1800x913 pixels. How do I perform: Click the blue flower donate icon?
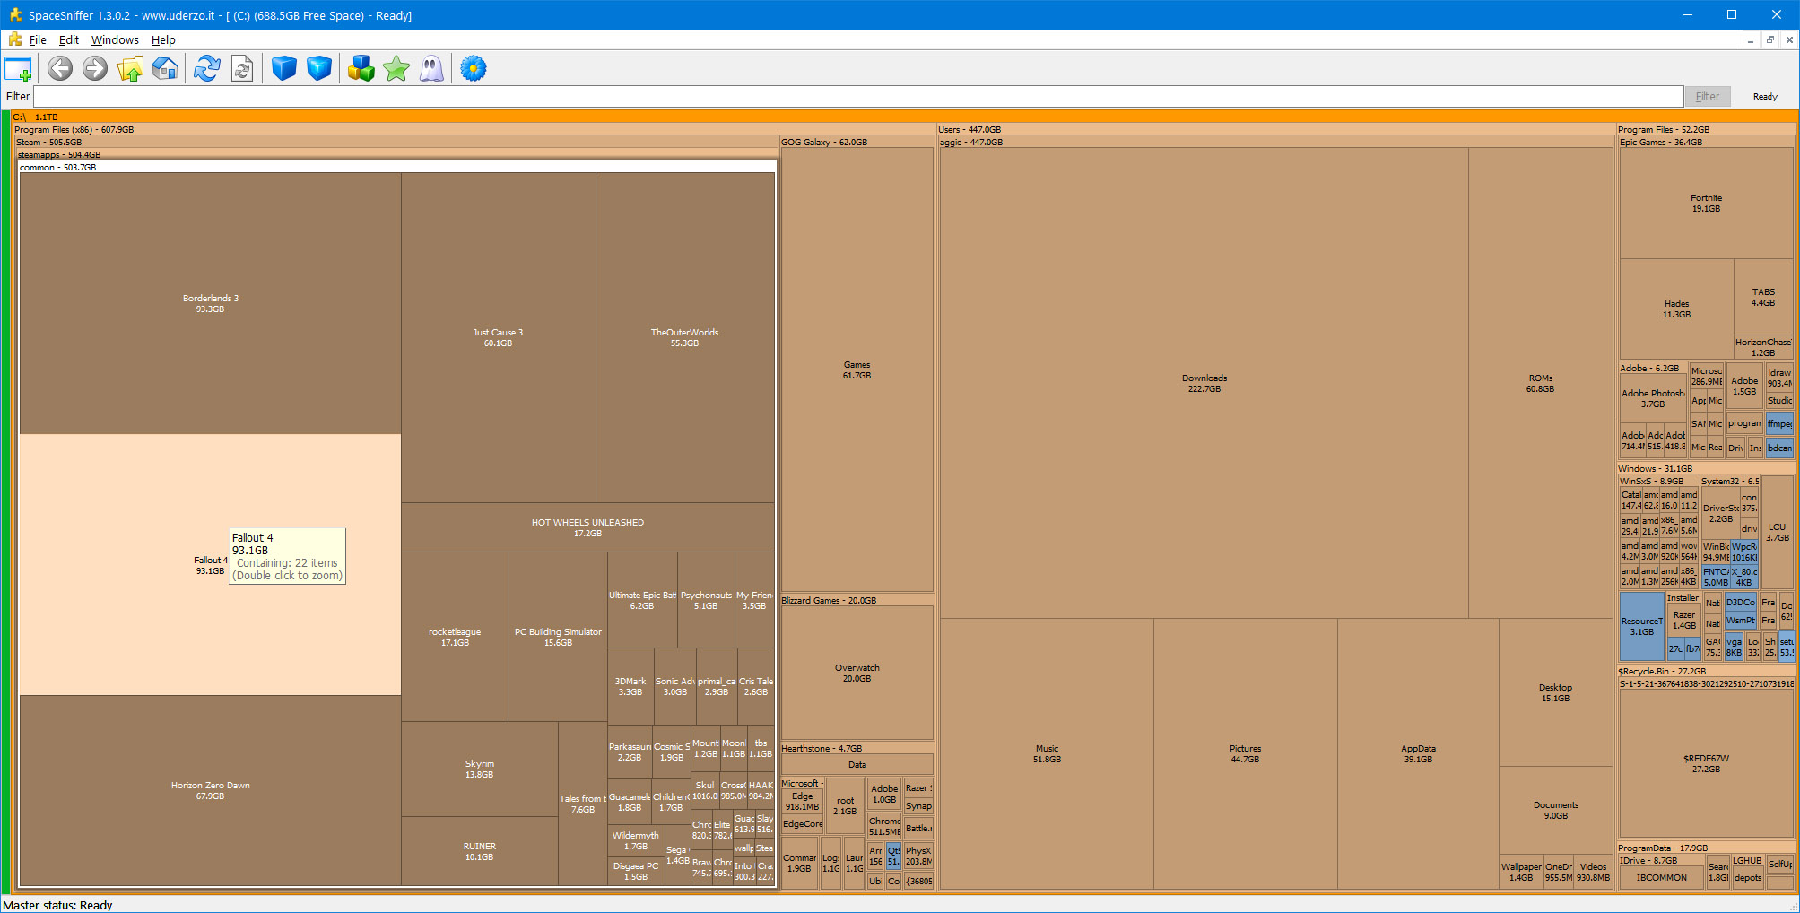[474, 69]
